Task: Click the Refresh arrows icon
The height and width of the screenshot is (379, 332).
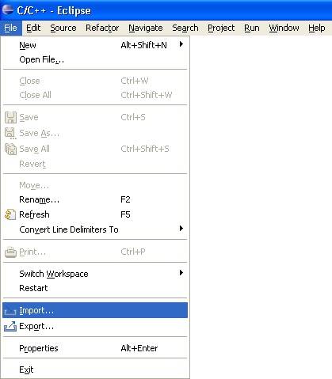Action: point(10,214)
